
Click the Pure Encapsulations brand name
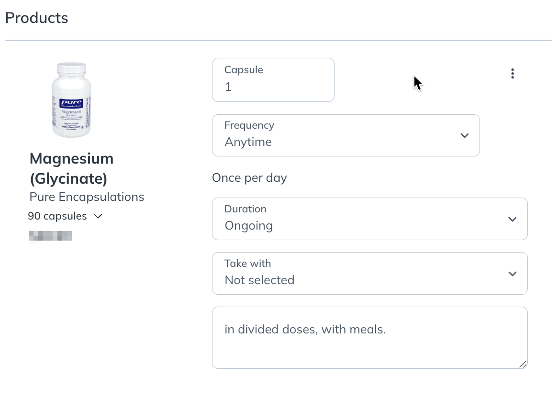click(87, 197)
